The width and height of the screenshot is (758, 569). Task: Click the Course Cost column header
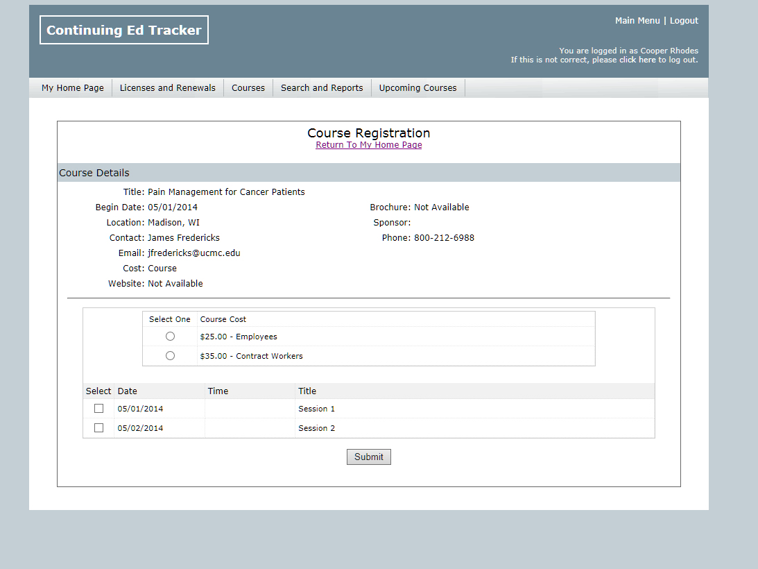coord(223,319)
